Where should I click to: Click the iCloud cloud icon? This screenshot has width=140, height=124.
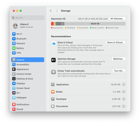pos(53,44)
